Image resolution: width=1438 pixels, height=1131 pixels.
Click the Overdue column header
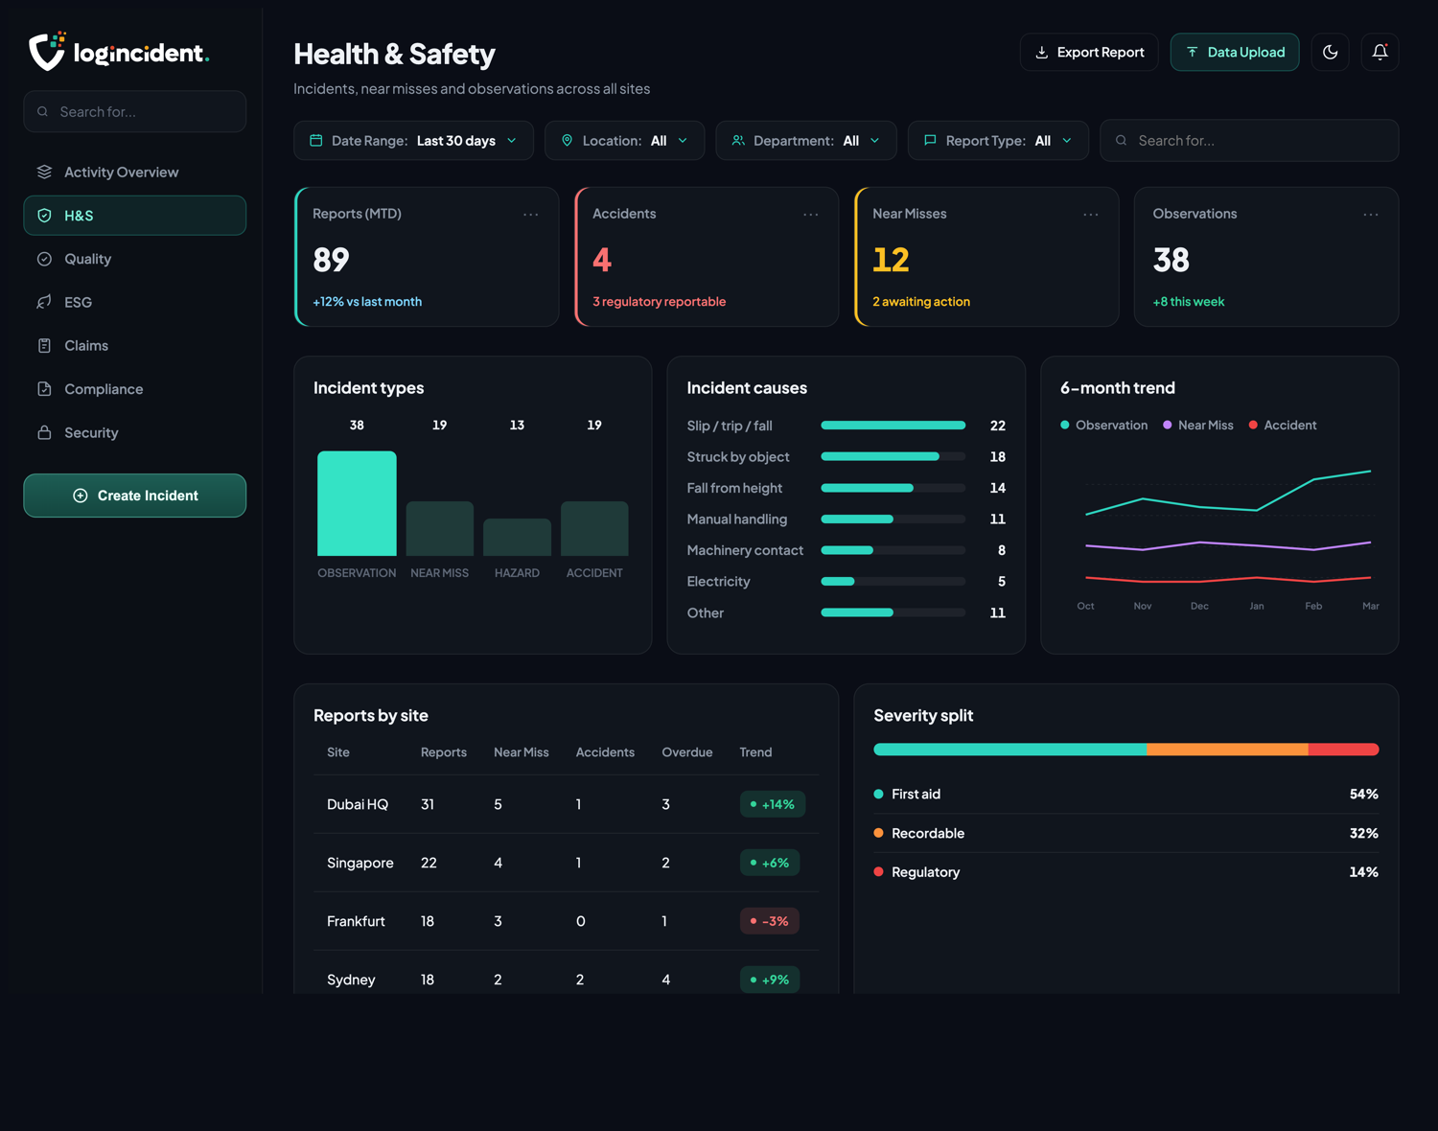[687, 752]
